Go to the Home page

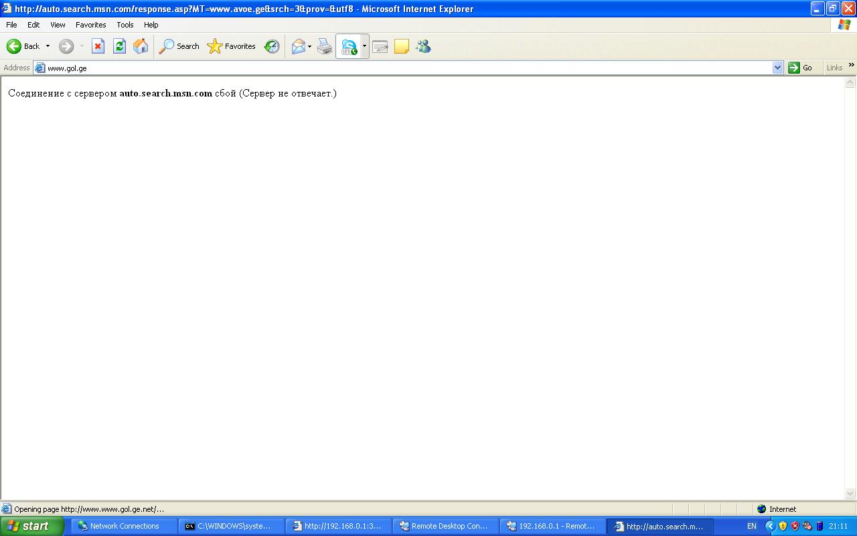pos(141,46)
